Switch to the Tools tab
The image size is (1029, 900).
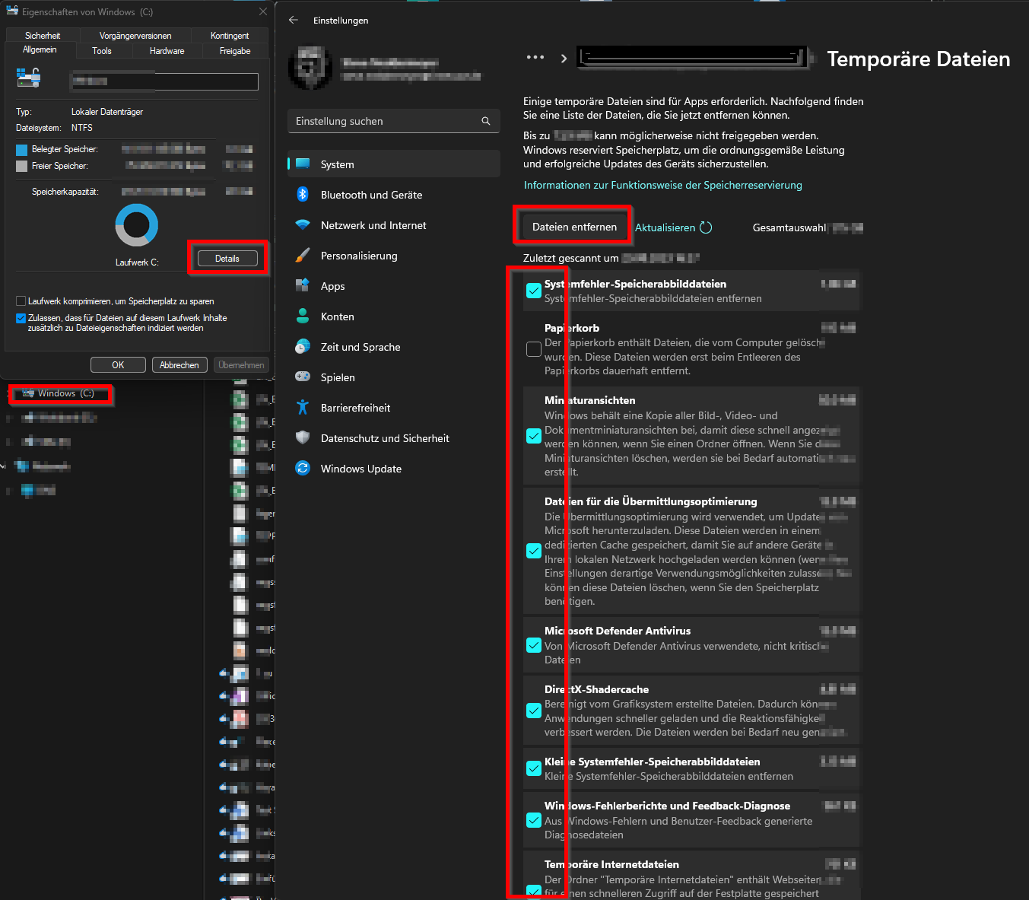(x=102, y=51)
